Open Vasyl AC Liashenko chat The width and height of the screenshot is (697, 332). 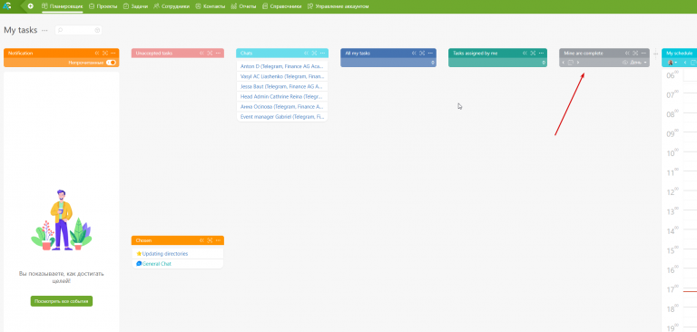[282, 76]
